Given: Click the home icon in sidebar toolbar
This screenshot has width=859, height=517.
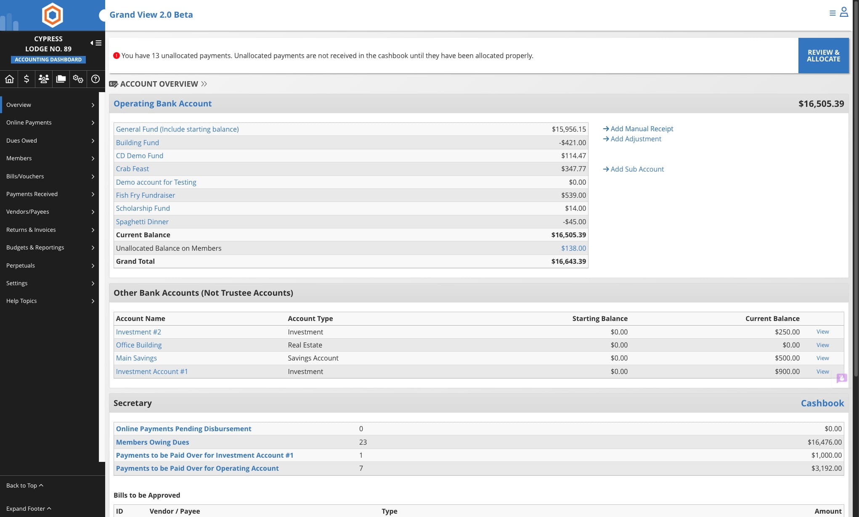Looking at the screenshot, I should (9, 79).
